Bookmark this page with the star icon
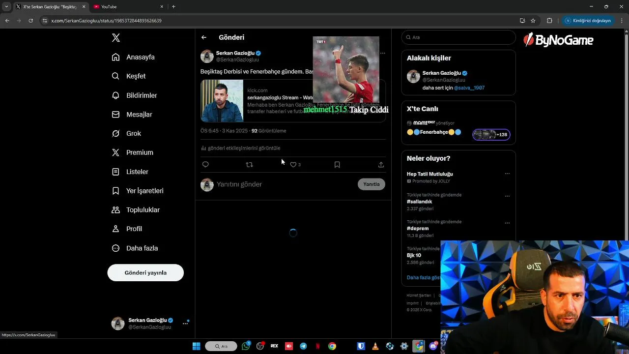 coord(533,21)
